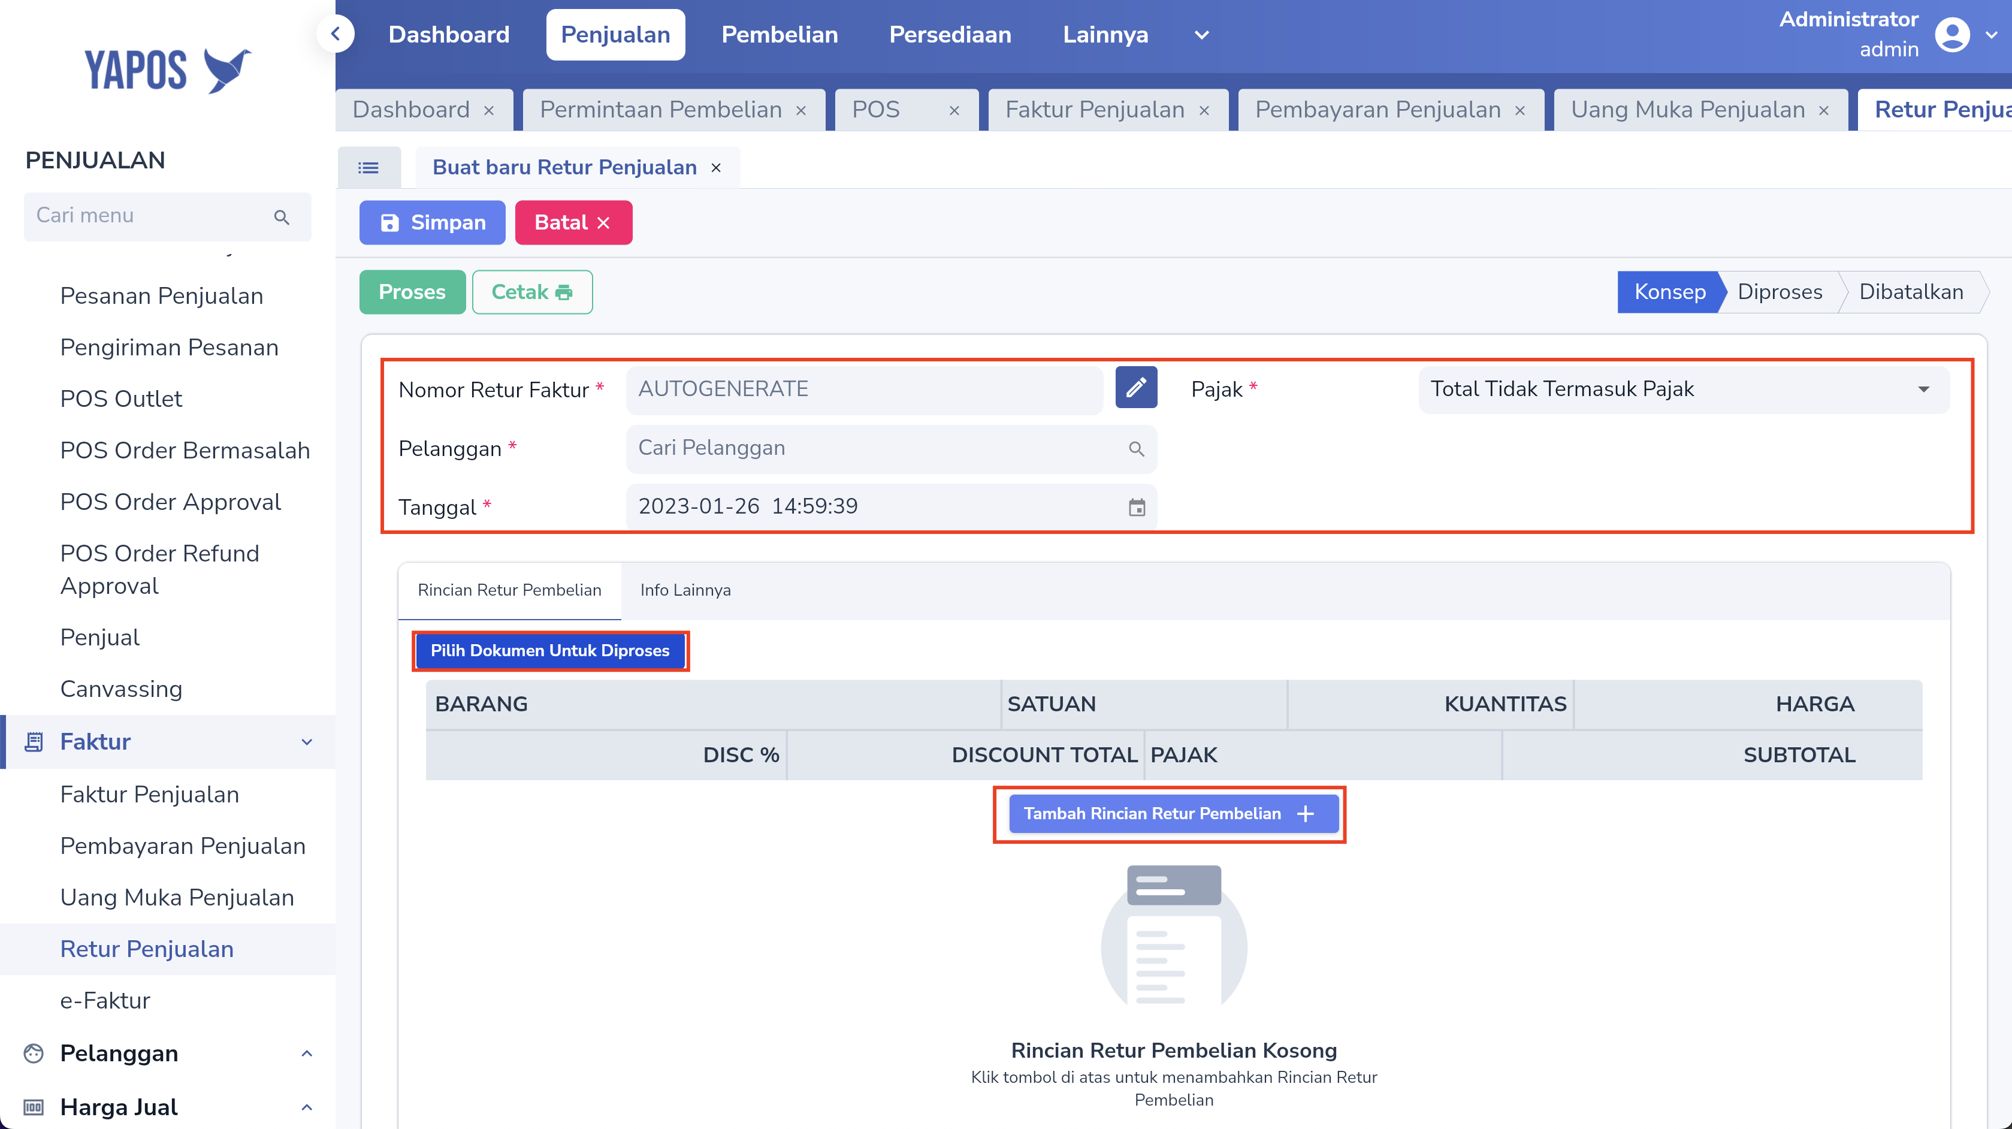The width and height of the screenshot is (2012, 1129).
Task: Click the Konsep status step
Action: (1670, 292)
